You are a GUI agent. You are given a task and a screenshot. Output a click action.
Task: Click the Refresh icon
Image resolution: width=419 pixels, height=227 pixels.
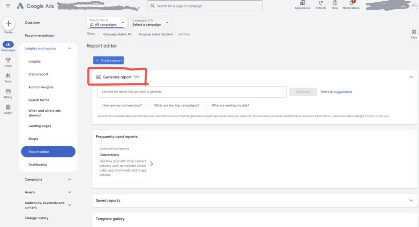tap(321, 3)
